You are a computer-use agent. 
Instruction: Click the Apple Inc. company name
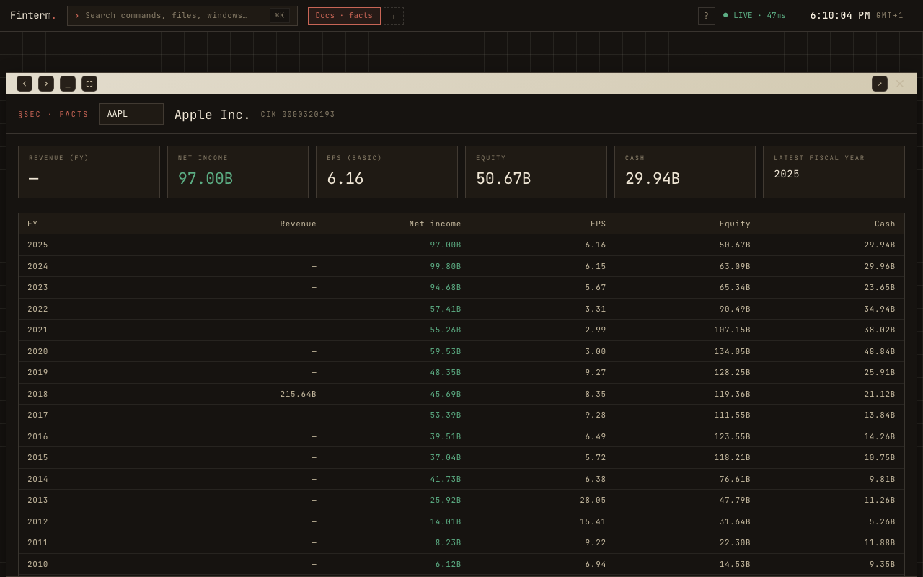[x=212, y=115]
